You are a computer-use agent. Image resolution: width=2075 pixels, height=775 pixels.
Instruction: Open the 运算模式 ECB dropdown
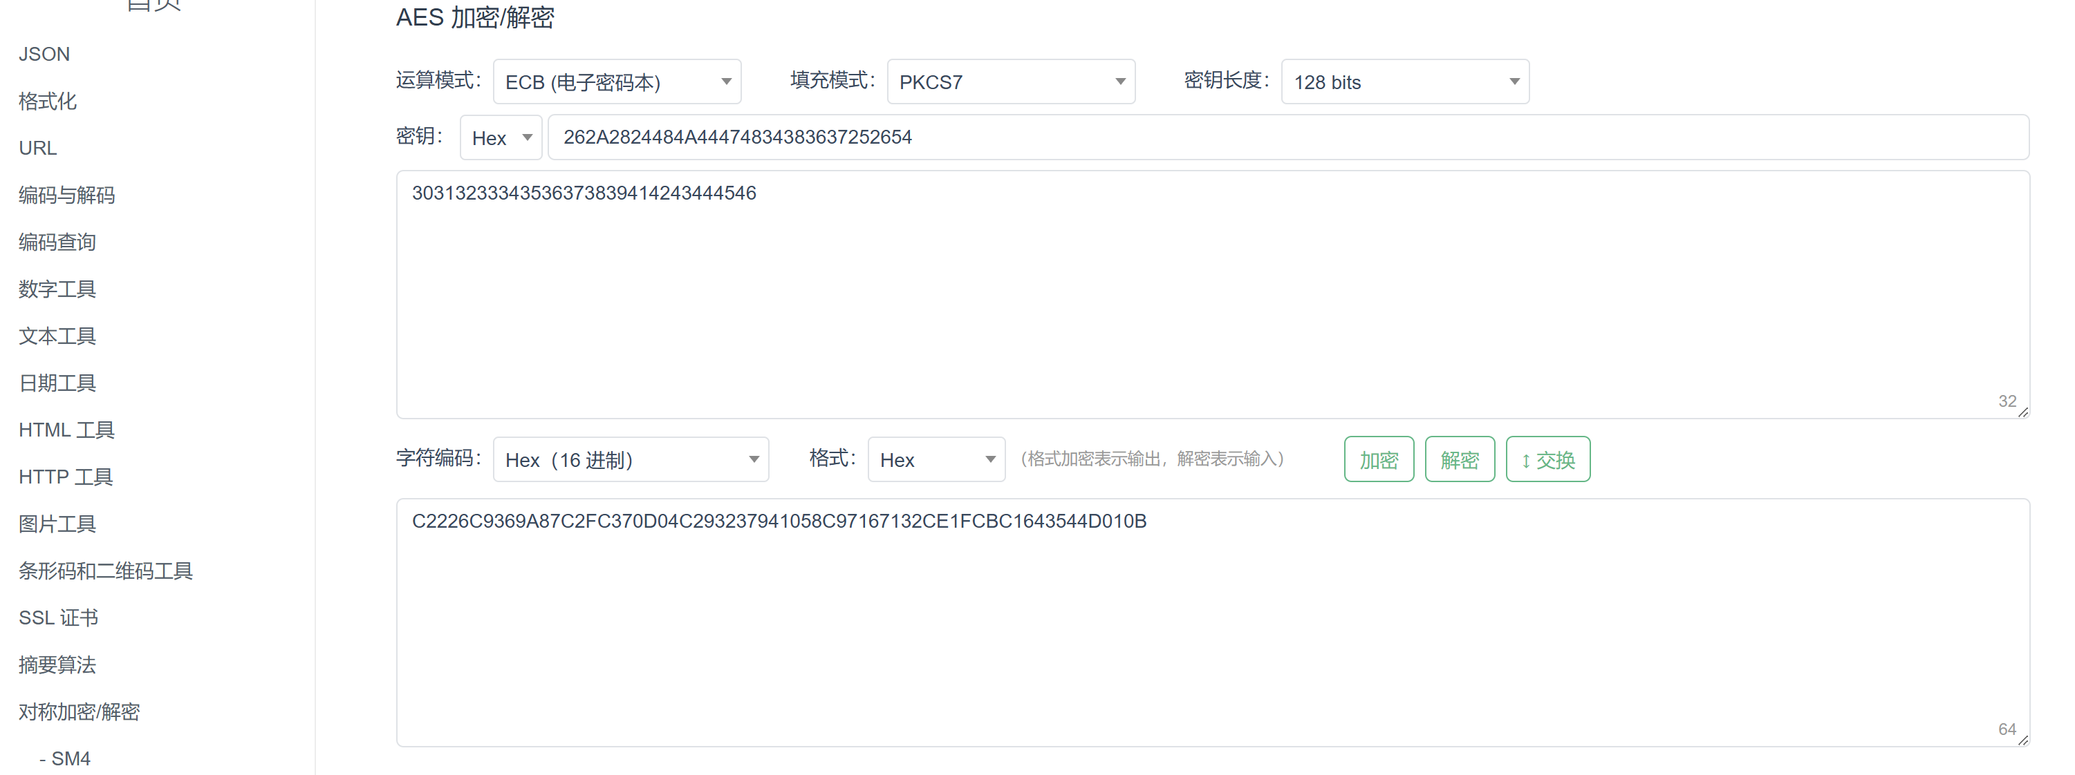click(x=616, y=82)
